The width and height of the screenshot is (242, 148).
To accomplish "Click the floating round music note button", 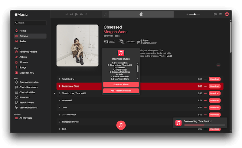I will click(x=121, y=125).
